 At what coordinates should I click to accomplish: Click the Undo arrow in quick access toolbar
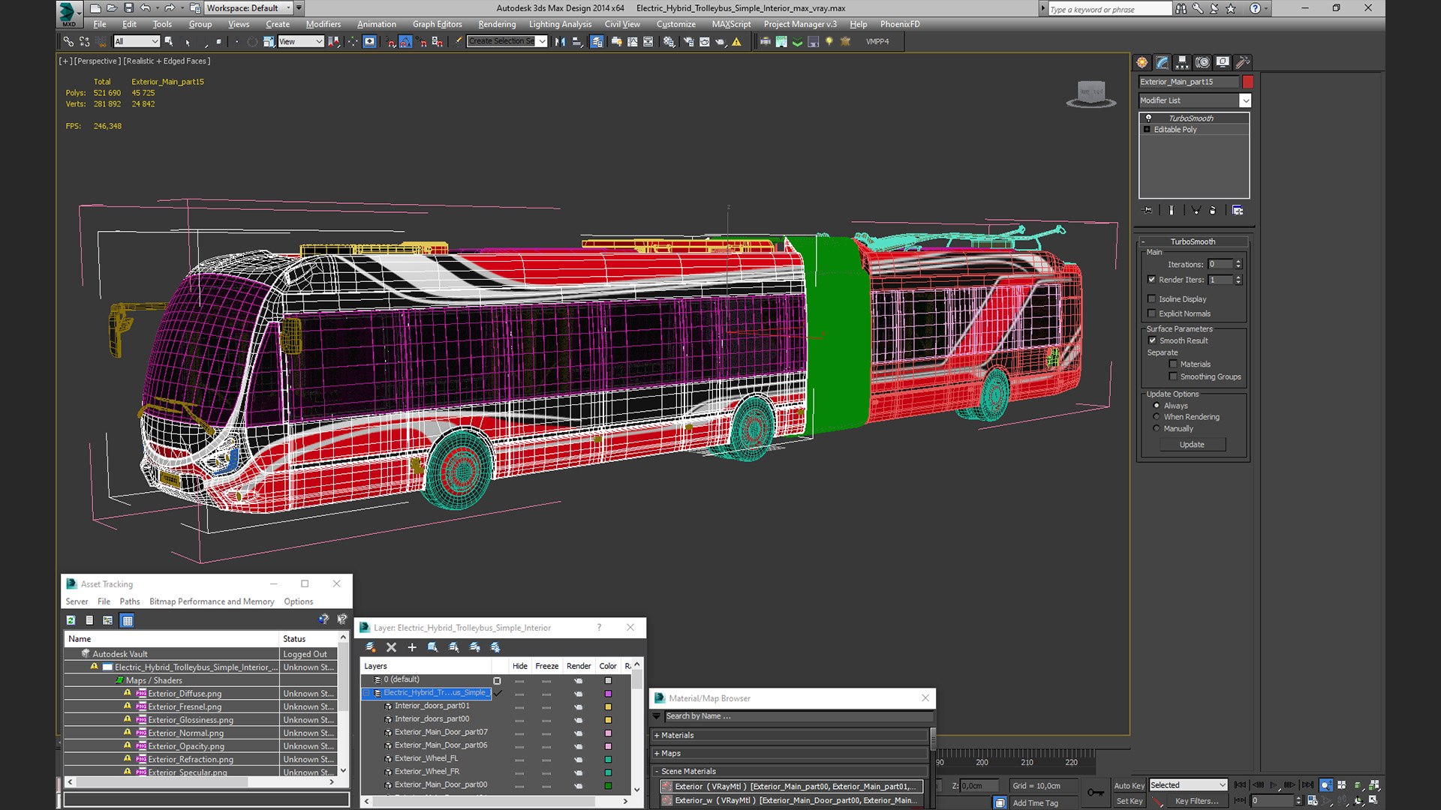coord(145,8)
